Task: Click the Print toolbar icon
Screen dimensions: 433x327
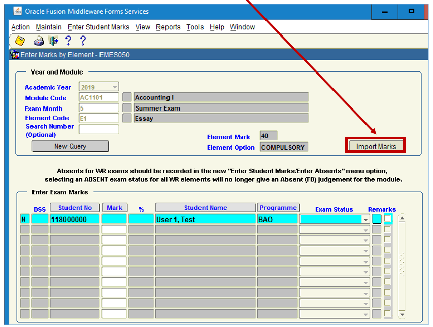Action: point(39,41)
